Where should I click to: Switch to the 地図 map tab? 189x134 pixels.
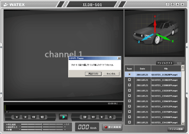(x=179, y=63)
